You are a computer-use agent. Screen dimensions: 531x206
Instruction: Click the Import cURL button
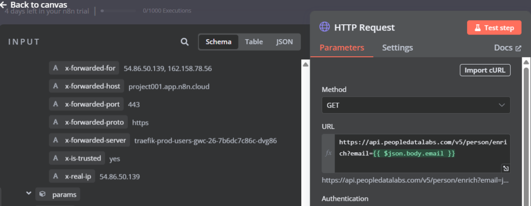coord(485,70)
